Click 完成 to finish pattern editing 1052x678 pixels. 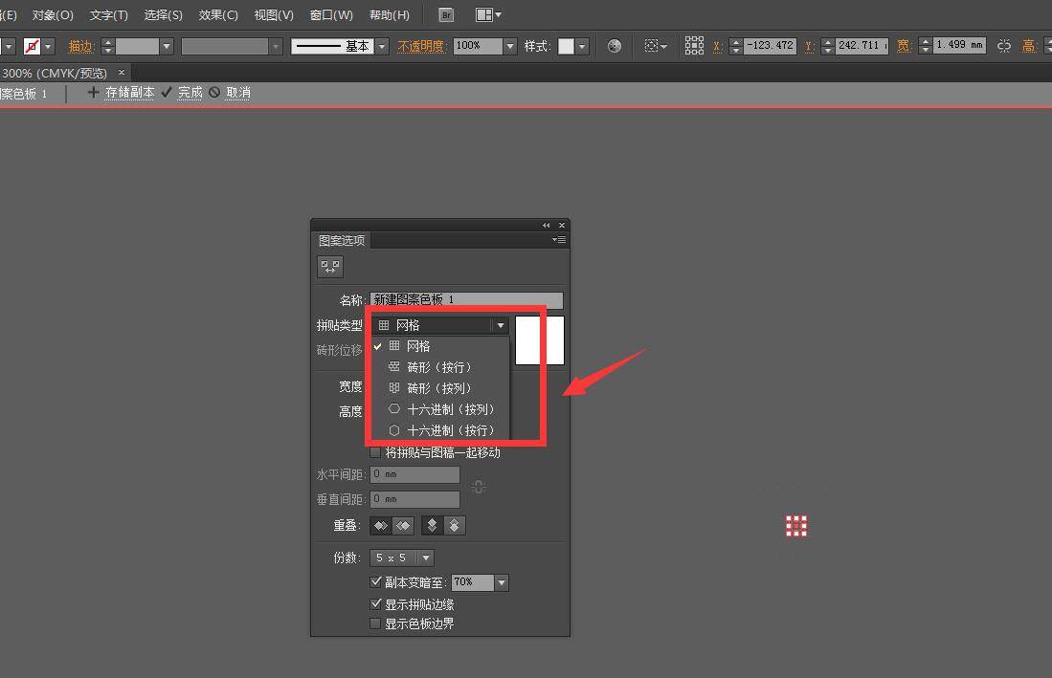click(190, 93)
